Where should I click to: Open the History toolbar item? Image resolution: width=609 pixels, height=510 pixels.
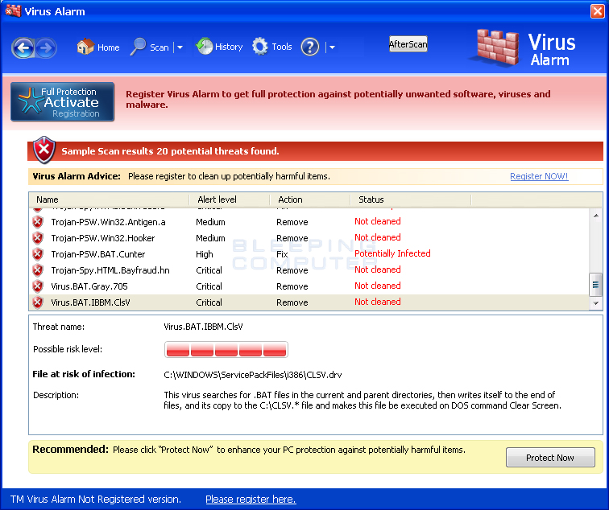[x=219, y=47]
